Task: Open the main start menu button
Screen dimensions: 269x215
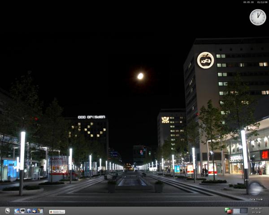Action: click(x=8, y=211)
